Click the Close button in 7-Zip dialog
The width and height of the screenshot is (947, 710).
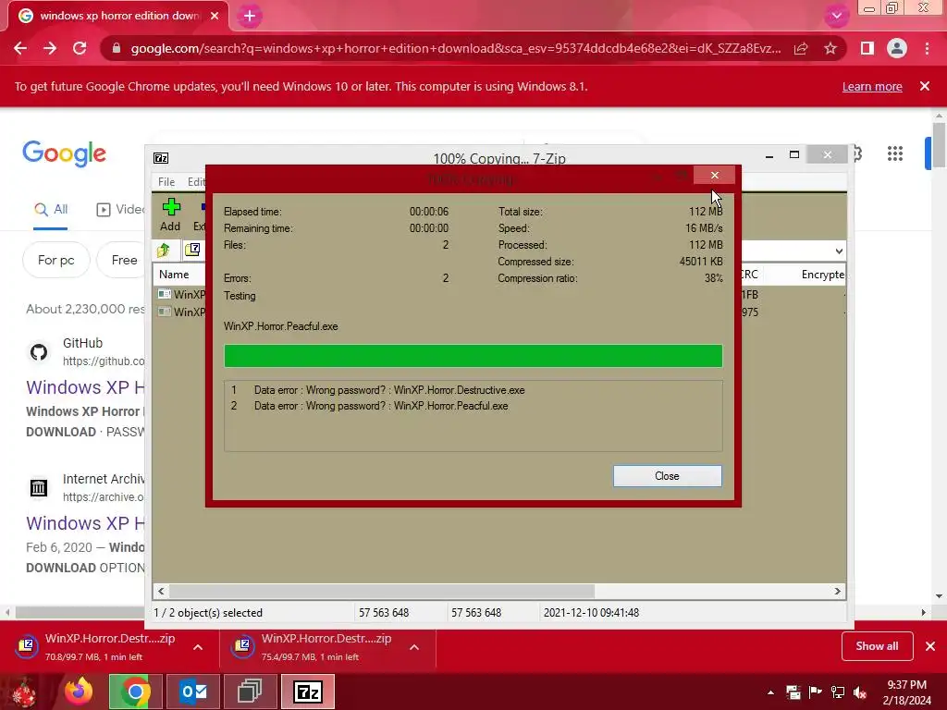tap(668, 476)
